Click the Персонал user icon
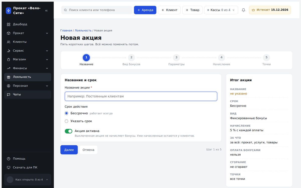Viewport: 301px width, 188px height. (x=9, y=86)
